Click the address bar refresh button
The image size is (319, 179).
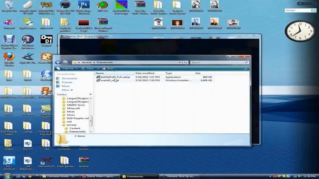pos(185,63)
